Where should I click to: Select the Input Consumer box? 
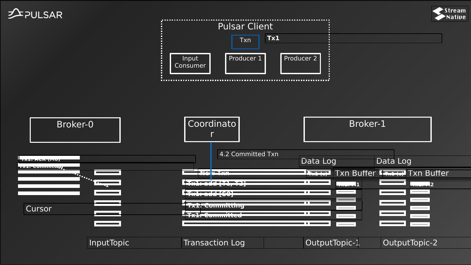(190, 63)
